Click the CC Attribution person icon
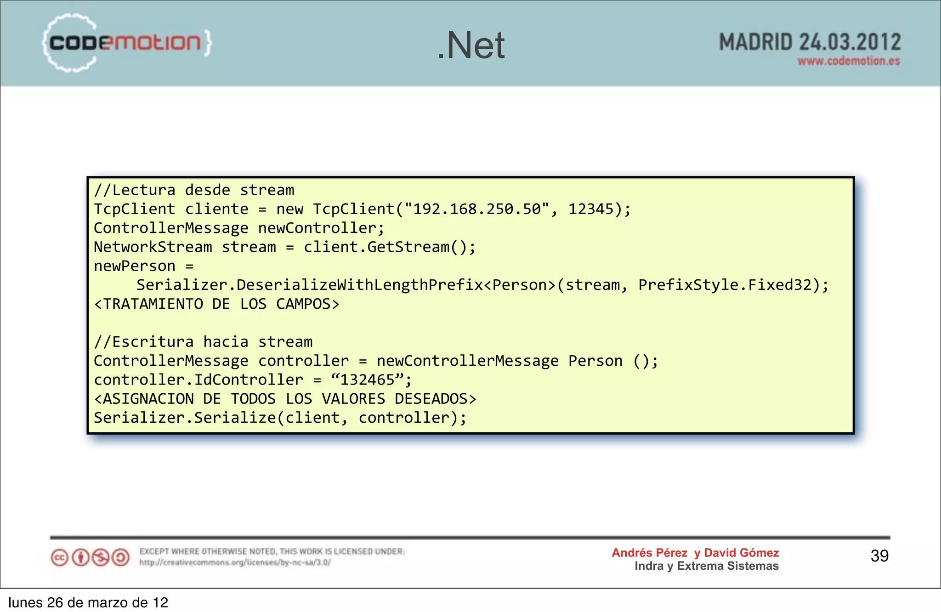 pyautogui.click(x=80, y=558)
